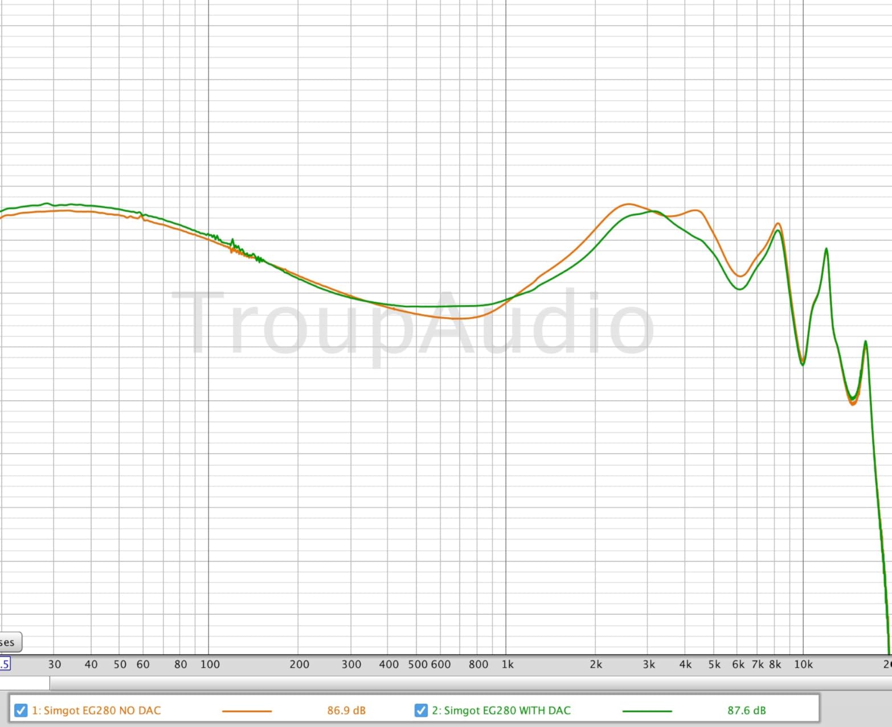
Task: Click the dip in both traces near 6k
Action: pyautogui.click(x=740, y=282)
